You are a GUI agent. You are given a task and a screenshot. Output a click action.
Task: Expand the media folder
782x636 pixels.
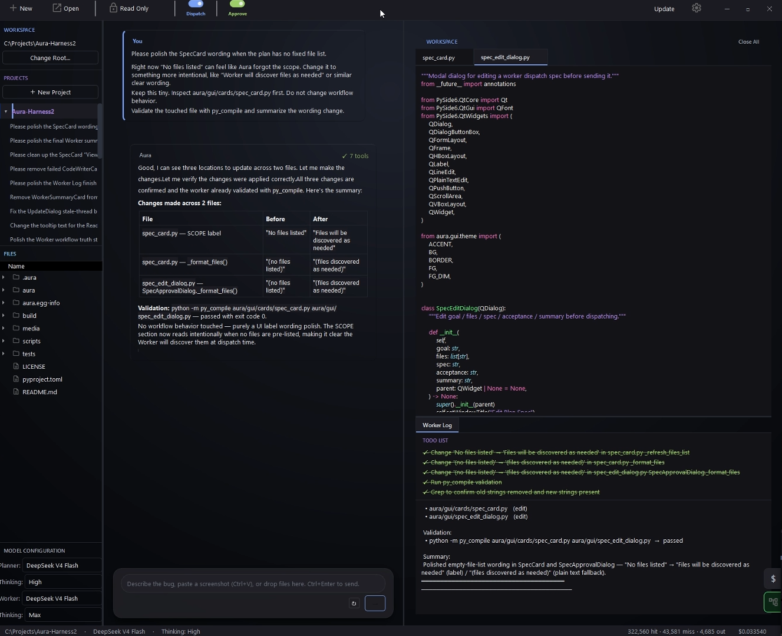4,329
